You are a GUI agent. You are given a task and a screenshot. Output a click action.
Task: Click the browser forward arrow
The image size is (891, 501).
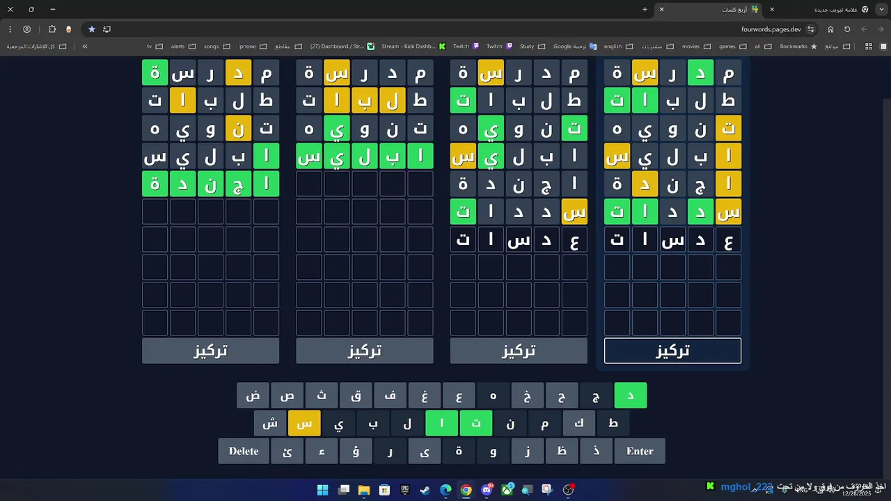click(864, 29)
